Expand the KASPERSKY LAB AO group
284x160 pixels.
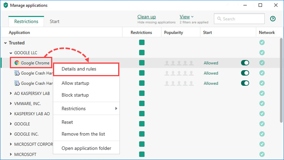pyautogui.click(x=11, y=114)
